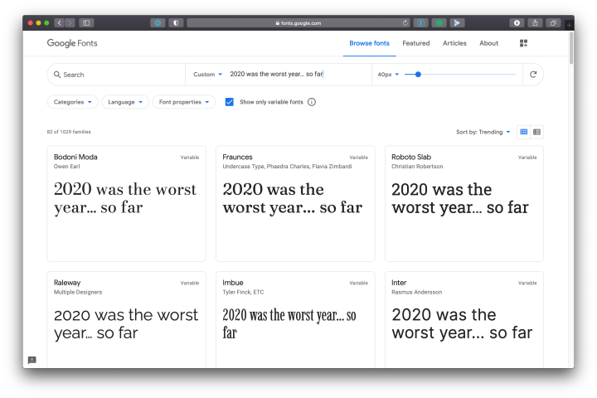Open the Safari downloads icon
The height and width of the screenshot is (398, 597).
pyautogui.click(x=517, y=23)
